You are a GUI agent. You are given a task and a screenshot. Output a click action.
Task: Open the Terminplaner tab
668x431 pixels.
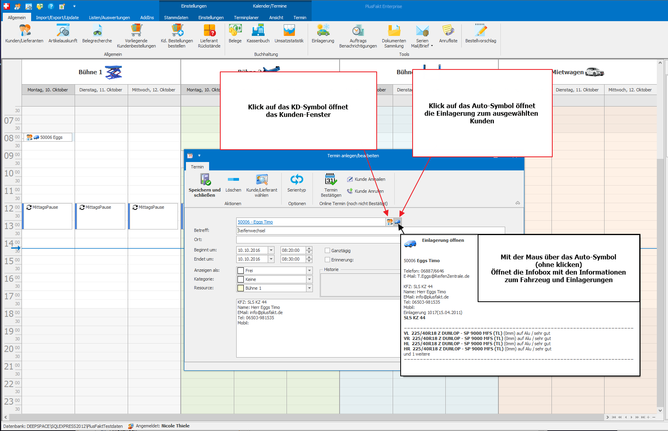click(x=246, y=18)
